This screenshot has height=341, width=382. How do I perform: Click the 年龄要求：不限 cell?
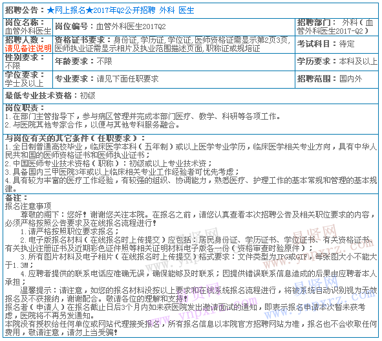click(174, 62)
